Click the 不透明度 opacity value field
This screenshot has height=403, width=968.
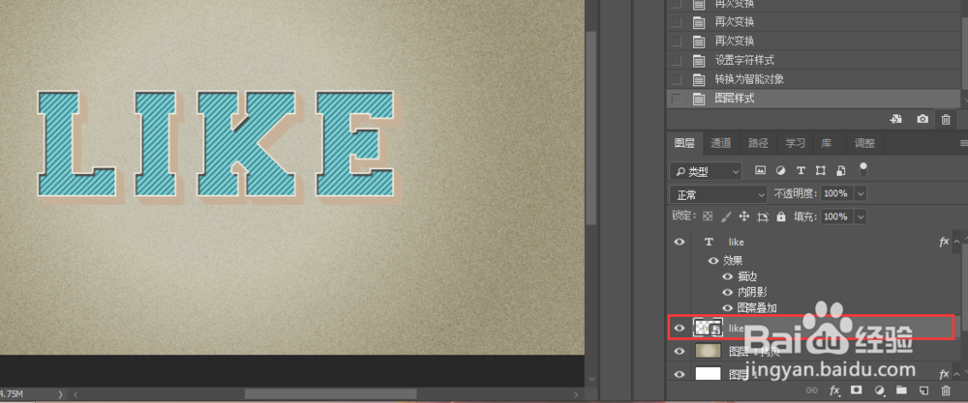pos(836,193)
